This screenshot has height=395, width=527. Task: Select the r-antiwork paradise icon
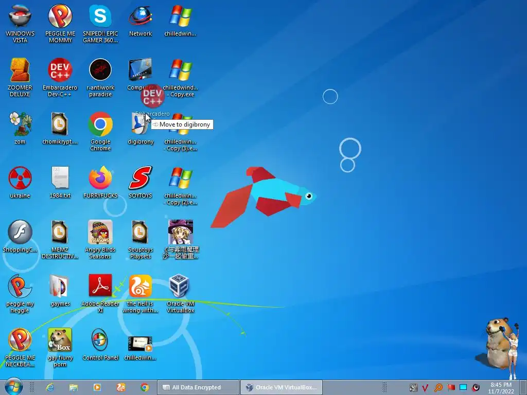click(x=100, y=78)
